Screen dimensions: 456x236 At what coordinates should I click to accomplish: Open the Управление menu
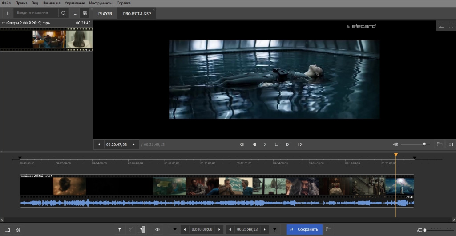pyautogui.click(x=75, y=3)
